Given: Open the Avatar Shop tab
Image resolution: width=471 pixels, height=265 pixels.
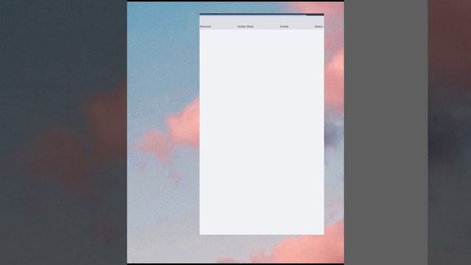Looking at the screenshot, I should (245, 26).
